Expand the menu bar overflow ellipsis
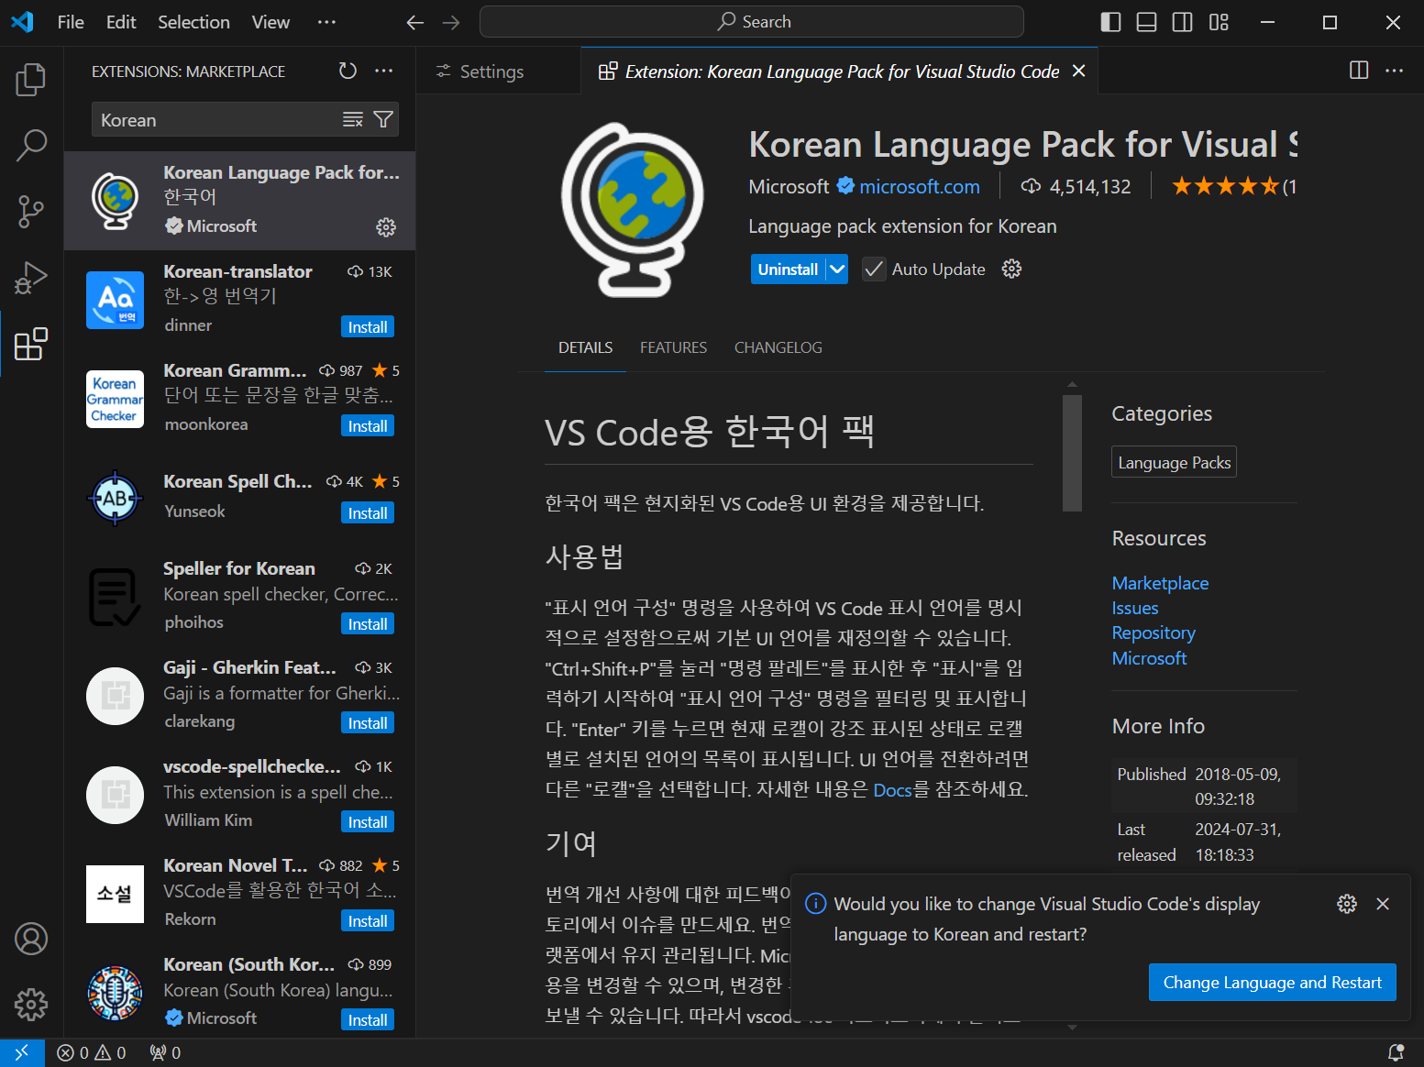 (326, 22)
